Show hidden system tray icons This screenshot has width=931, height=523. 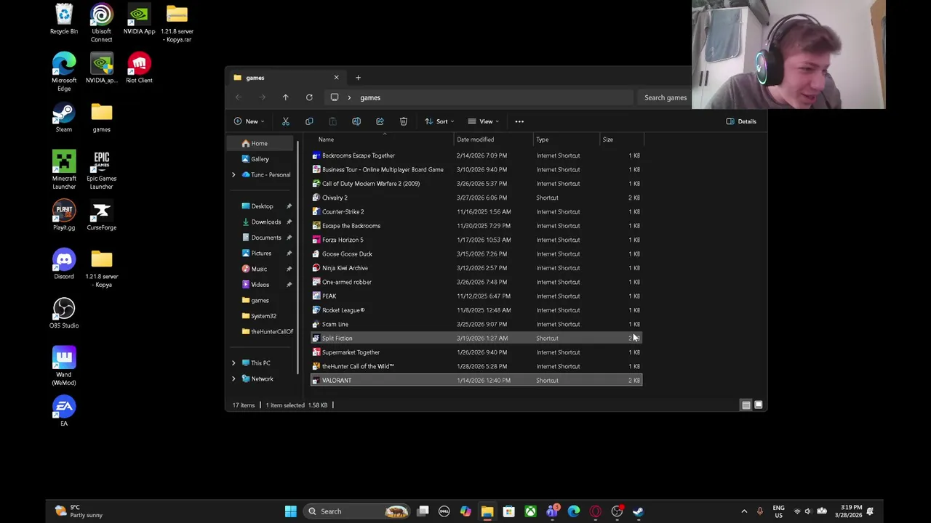pyautogui.click(x=744, y=511)
